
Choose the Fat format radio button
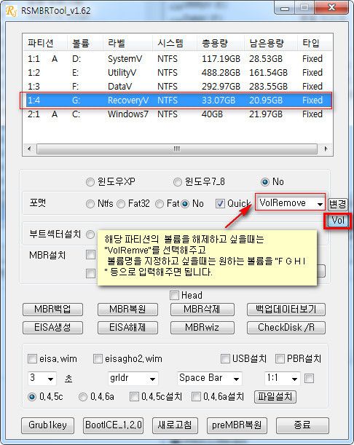[x=160, y=204]
